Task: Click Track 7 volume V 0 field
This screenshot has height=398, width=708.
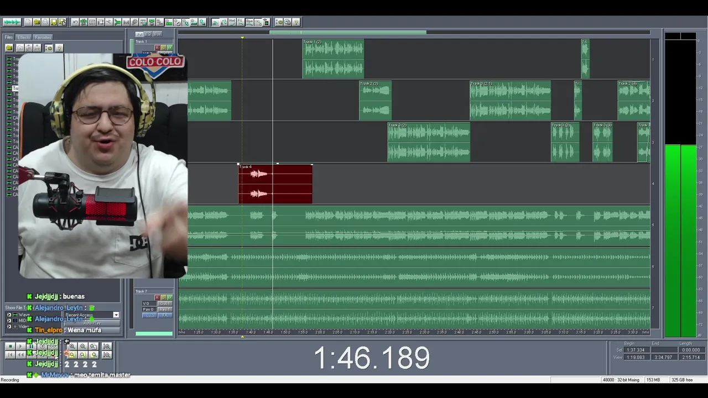Action: coord(149,303)
